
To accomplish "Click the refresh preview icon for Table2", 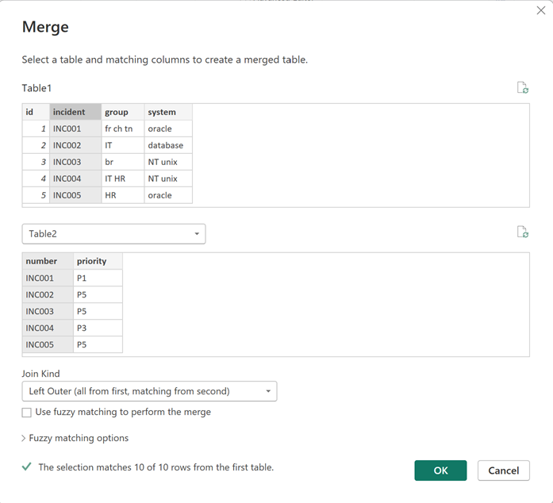I will 522,232.
